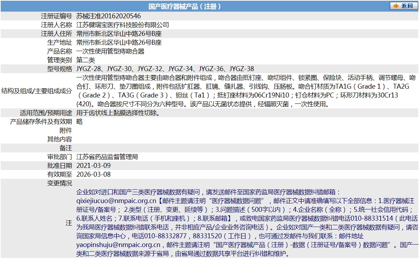Click the 变更情况 label

(x=60, y=183)
